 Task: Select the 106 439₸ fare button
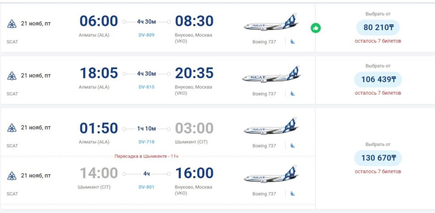click(x=378, y=80)
